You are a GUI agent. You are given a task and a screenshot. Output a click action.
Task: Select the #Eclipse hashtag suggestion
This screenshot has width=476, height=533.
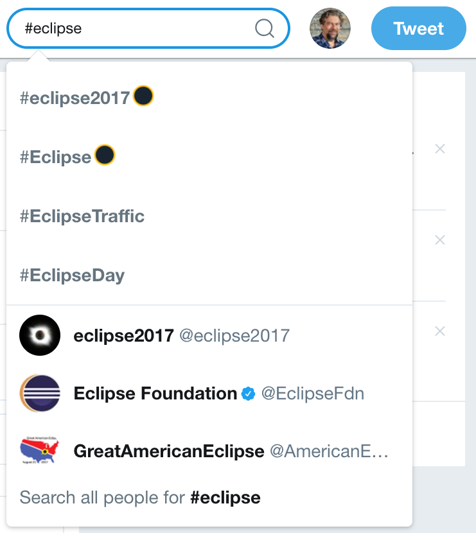56,157
